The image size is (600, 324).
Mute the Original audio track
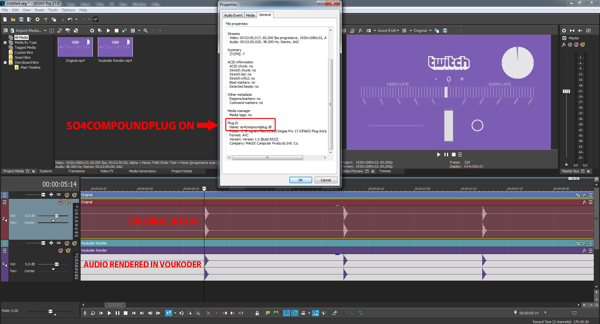(61, 202)
